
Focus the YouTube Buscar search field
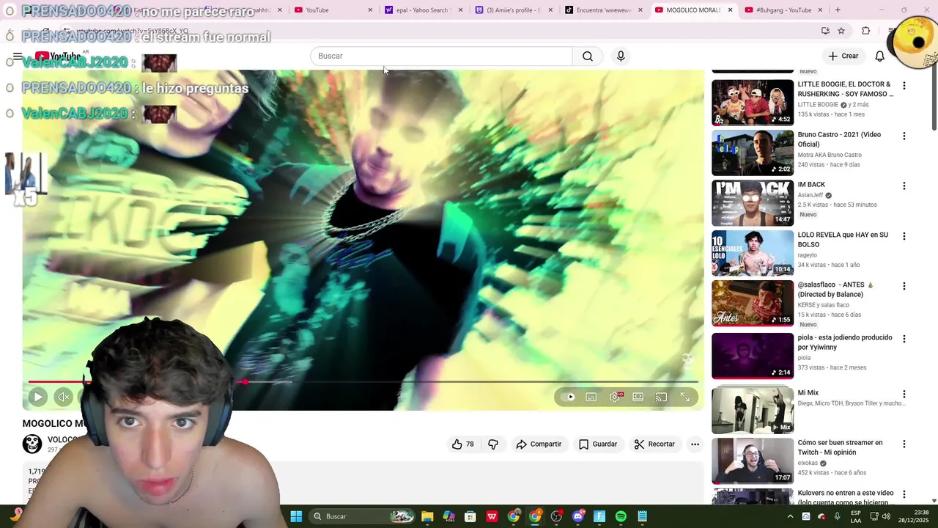tap(441, 56)
